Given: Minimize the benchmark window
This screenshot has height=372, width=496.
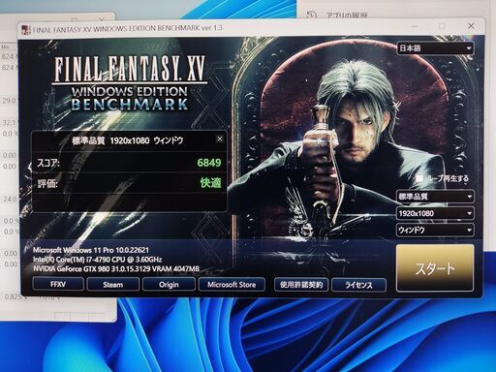Looking at the screenshot, I should [415, 26].
